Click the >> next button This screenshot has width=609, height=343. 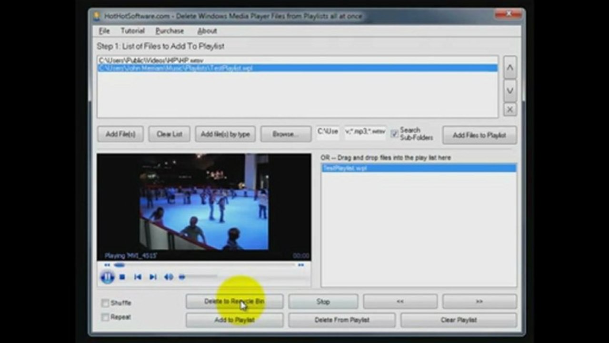[x=479, y=302]
